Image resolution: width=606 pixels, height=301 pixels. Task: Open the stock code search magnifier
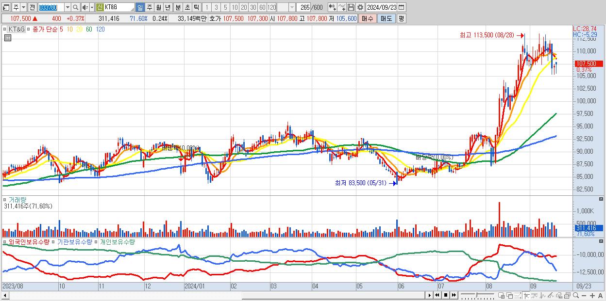[x=76, y=7]
